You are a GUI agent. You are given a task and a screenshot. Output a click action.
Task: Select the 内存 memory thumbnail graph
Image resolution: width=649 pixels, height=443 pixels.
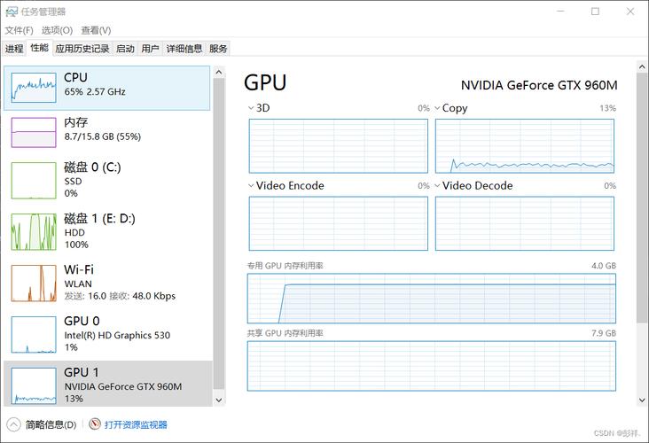pos(34,132)
